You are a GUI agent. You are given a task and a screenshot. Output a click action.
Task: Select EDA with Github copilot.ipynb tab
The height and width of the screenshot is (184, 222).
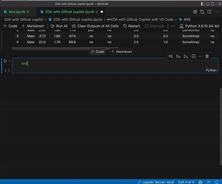[70, 12]
